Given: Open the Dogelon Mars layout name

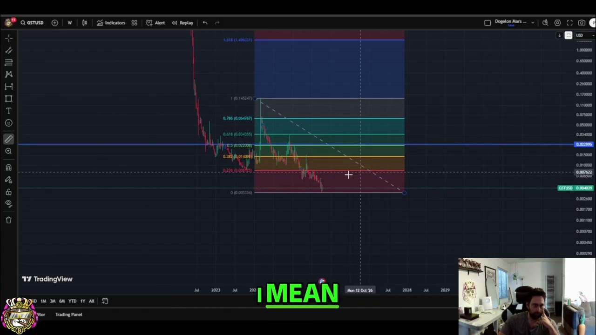Looking at the screenshot, I should [x=510, y=22].
